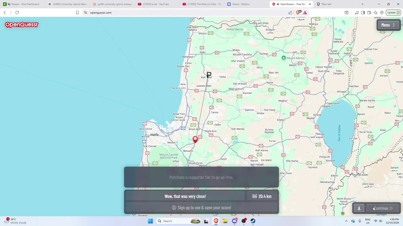Switch to Griffith University Sports Management tab

pyautogui.click(x=67, y=4)
